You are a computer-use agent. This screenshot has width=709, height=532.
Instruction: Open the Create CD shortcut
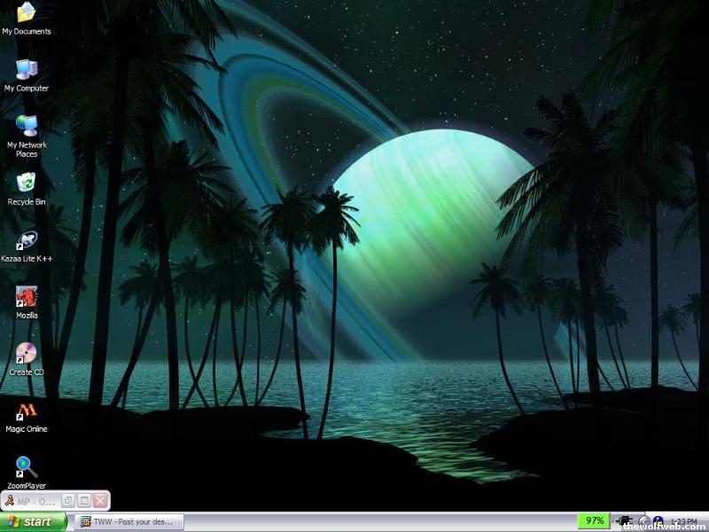pos(27,354)
